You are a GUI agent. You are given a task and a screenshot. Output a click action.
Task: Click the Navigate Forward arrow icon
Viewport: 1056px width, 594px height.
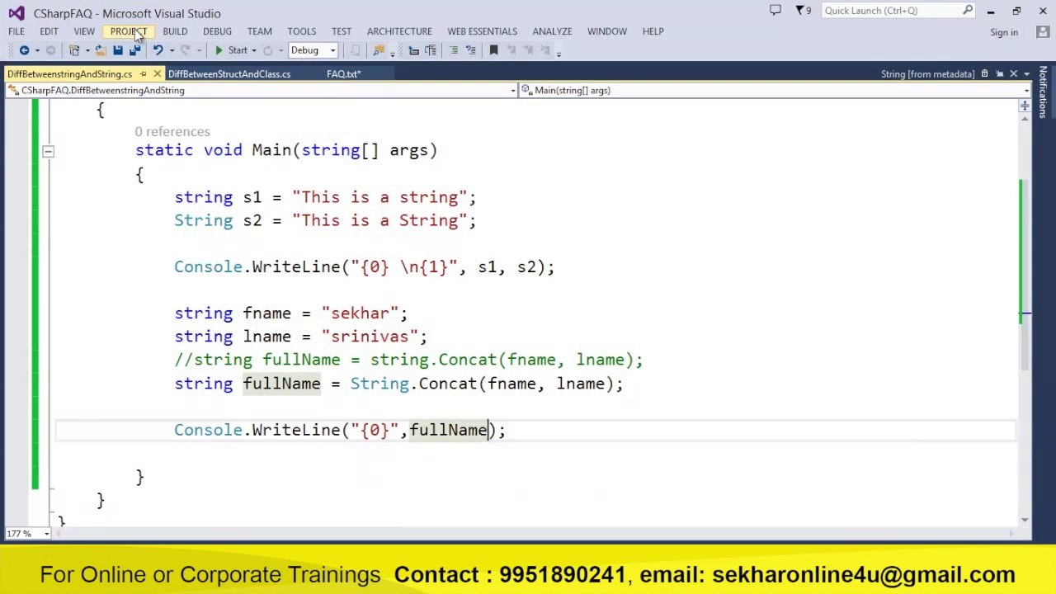(x=50, y=50)
